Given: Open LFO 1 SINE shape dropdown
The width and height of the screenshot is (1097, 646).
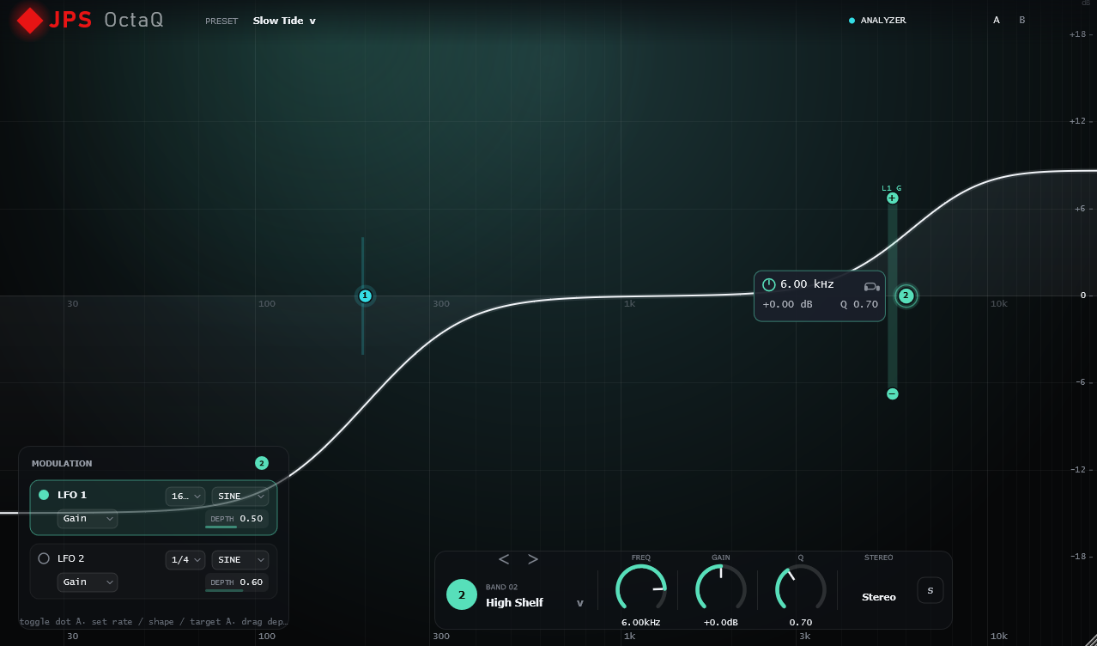Looking at the screenshot, I should [x=240, y=497].
